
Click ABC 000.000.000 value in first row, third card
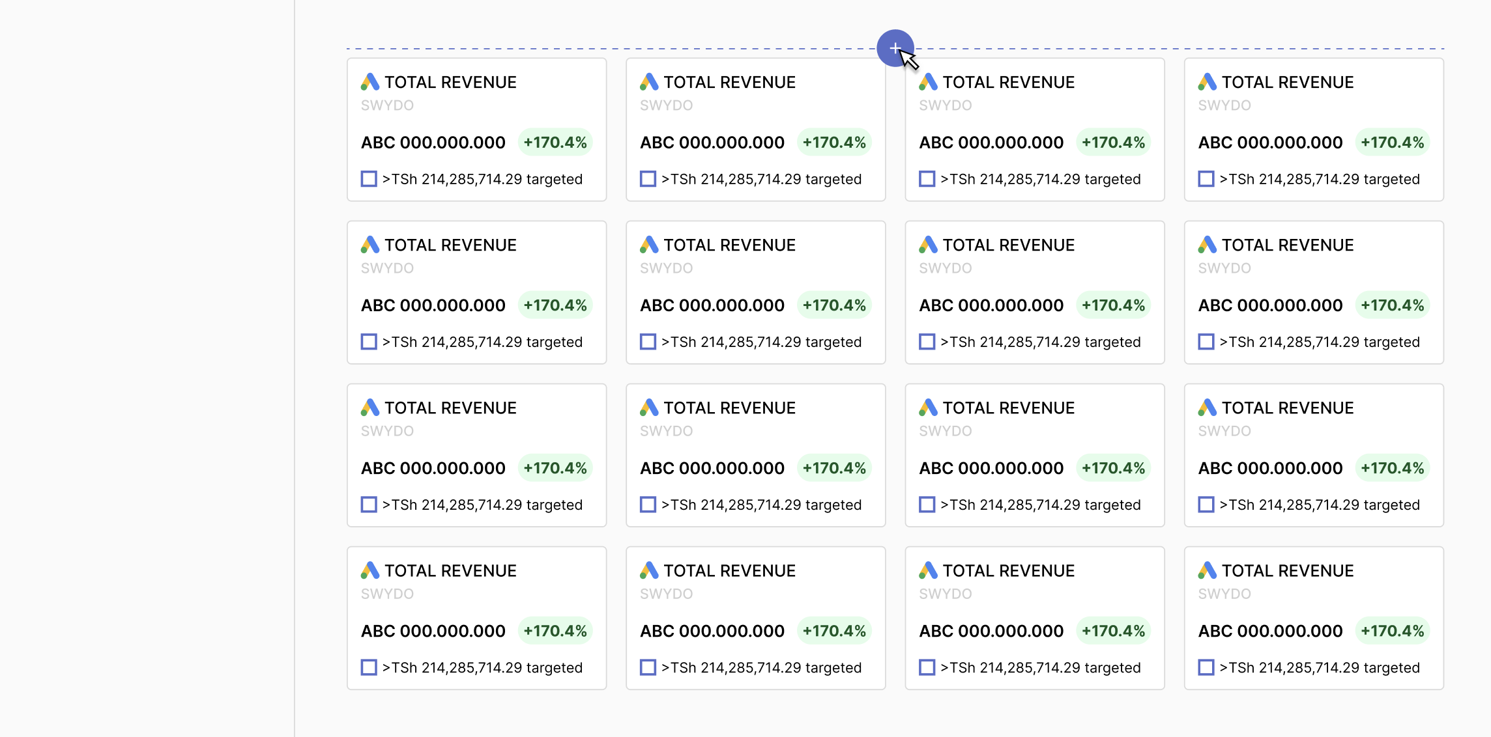pos(991,143)
